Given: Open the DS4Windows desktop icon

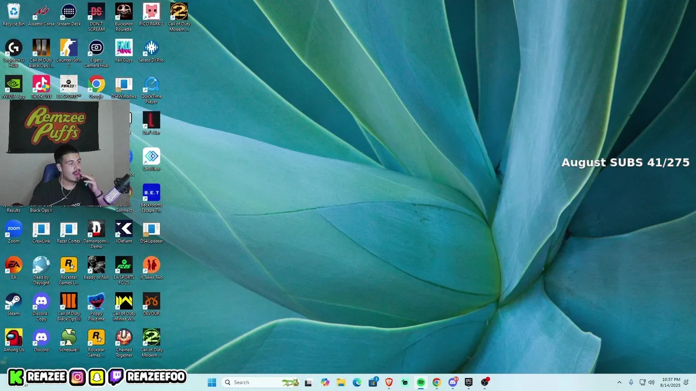Looking at the screenshot, I should point(123,87).
